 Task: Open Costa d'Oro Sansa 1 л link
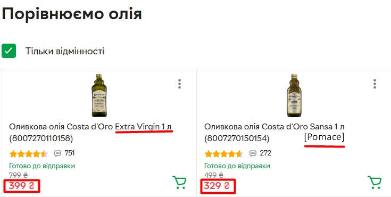(x=274, y=133)
